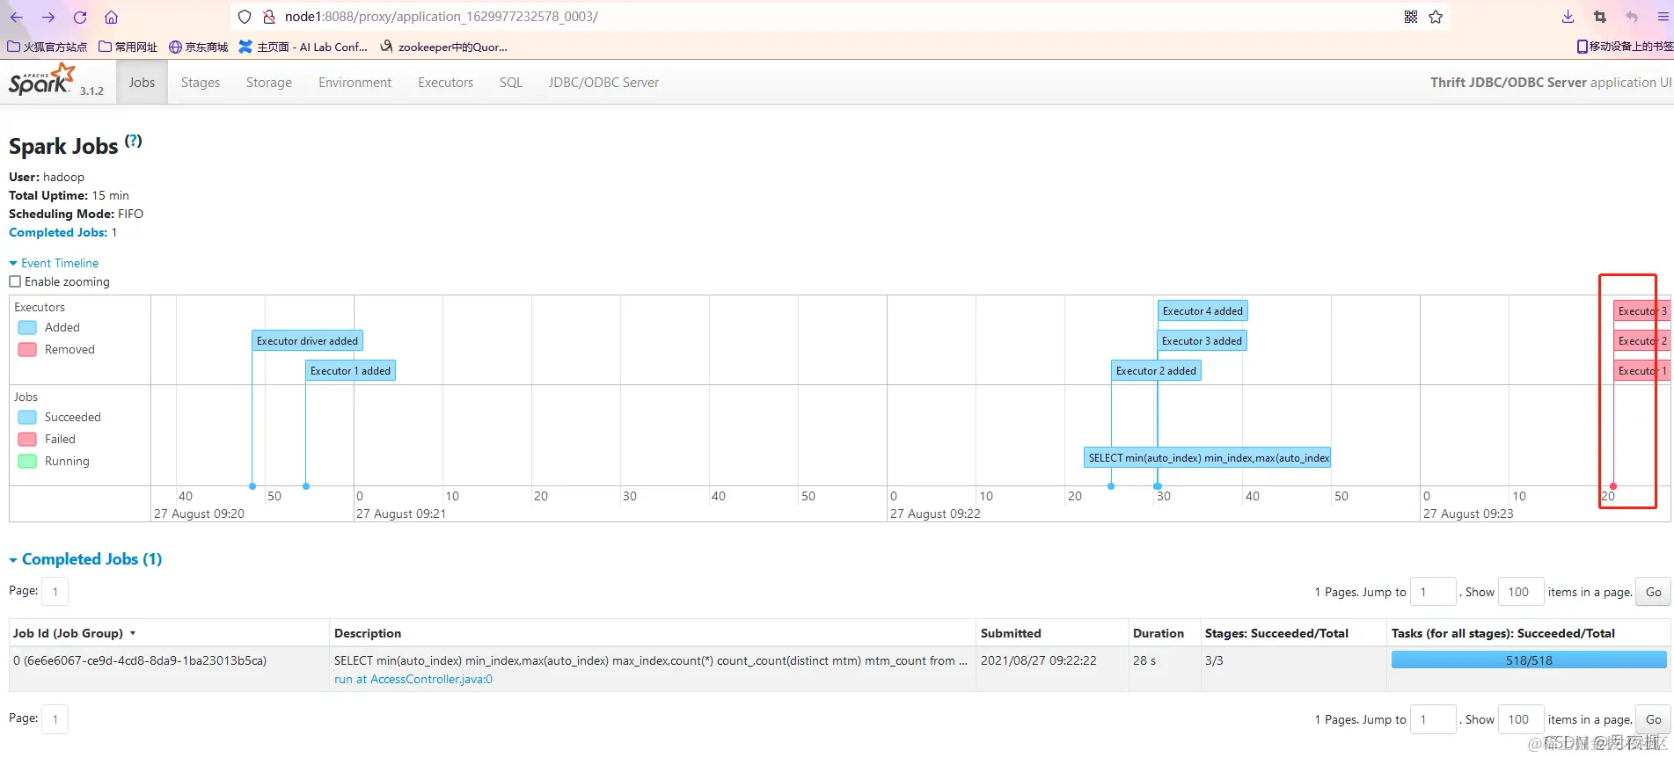
Task: Click the screenshot crop icon in toolbar
Action: 1600,17
